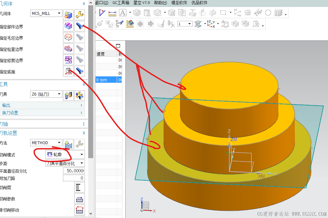Click the specify trim boundary (指定修剪边界) icon
Viewport: 328px width, 218px height.
68,60
